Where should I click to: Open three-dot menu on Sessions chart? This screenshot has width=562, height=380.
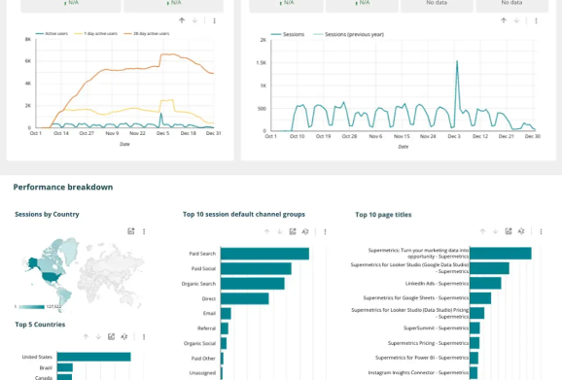click(x=536, y=20)
